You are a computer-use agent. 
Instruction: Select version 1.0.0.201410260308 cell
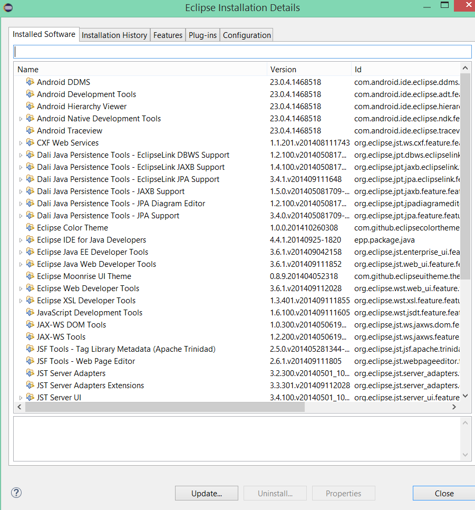(x=304, y=228)
